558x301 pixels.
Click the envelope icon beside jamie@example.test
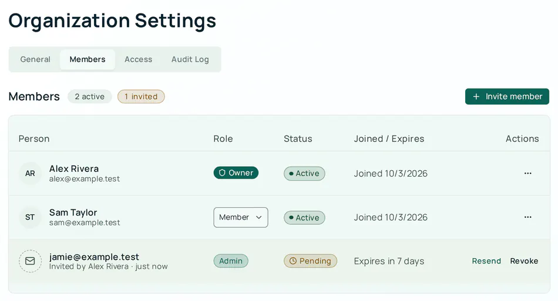(30, 261)
